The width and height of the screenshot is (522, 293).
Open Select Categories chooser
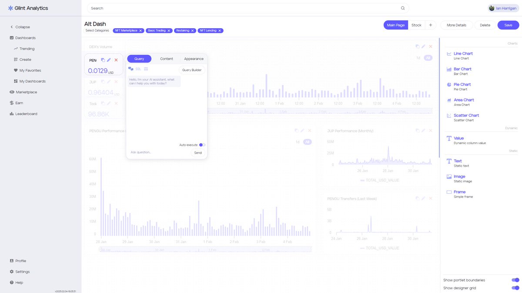(x=97, y=31)
